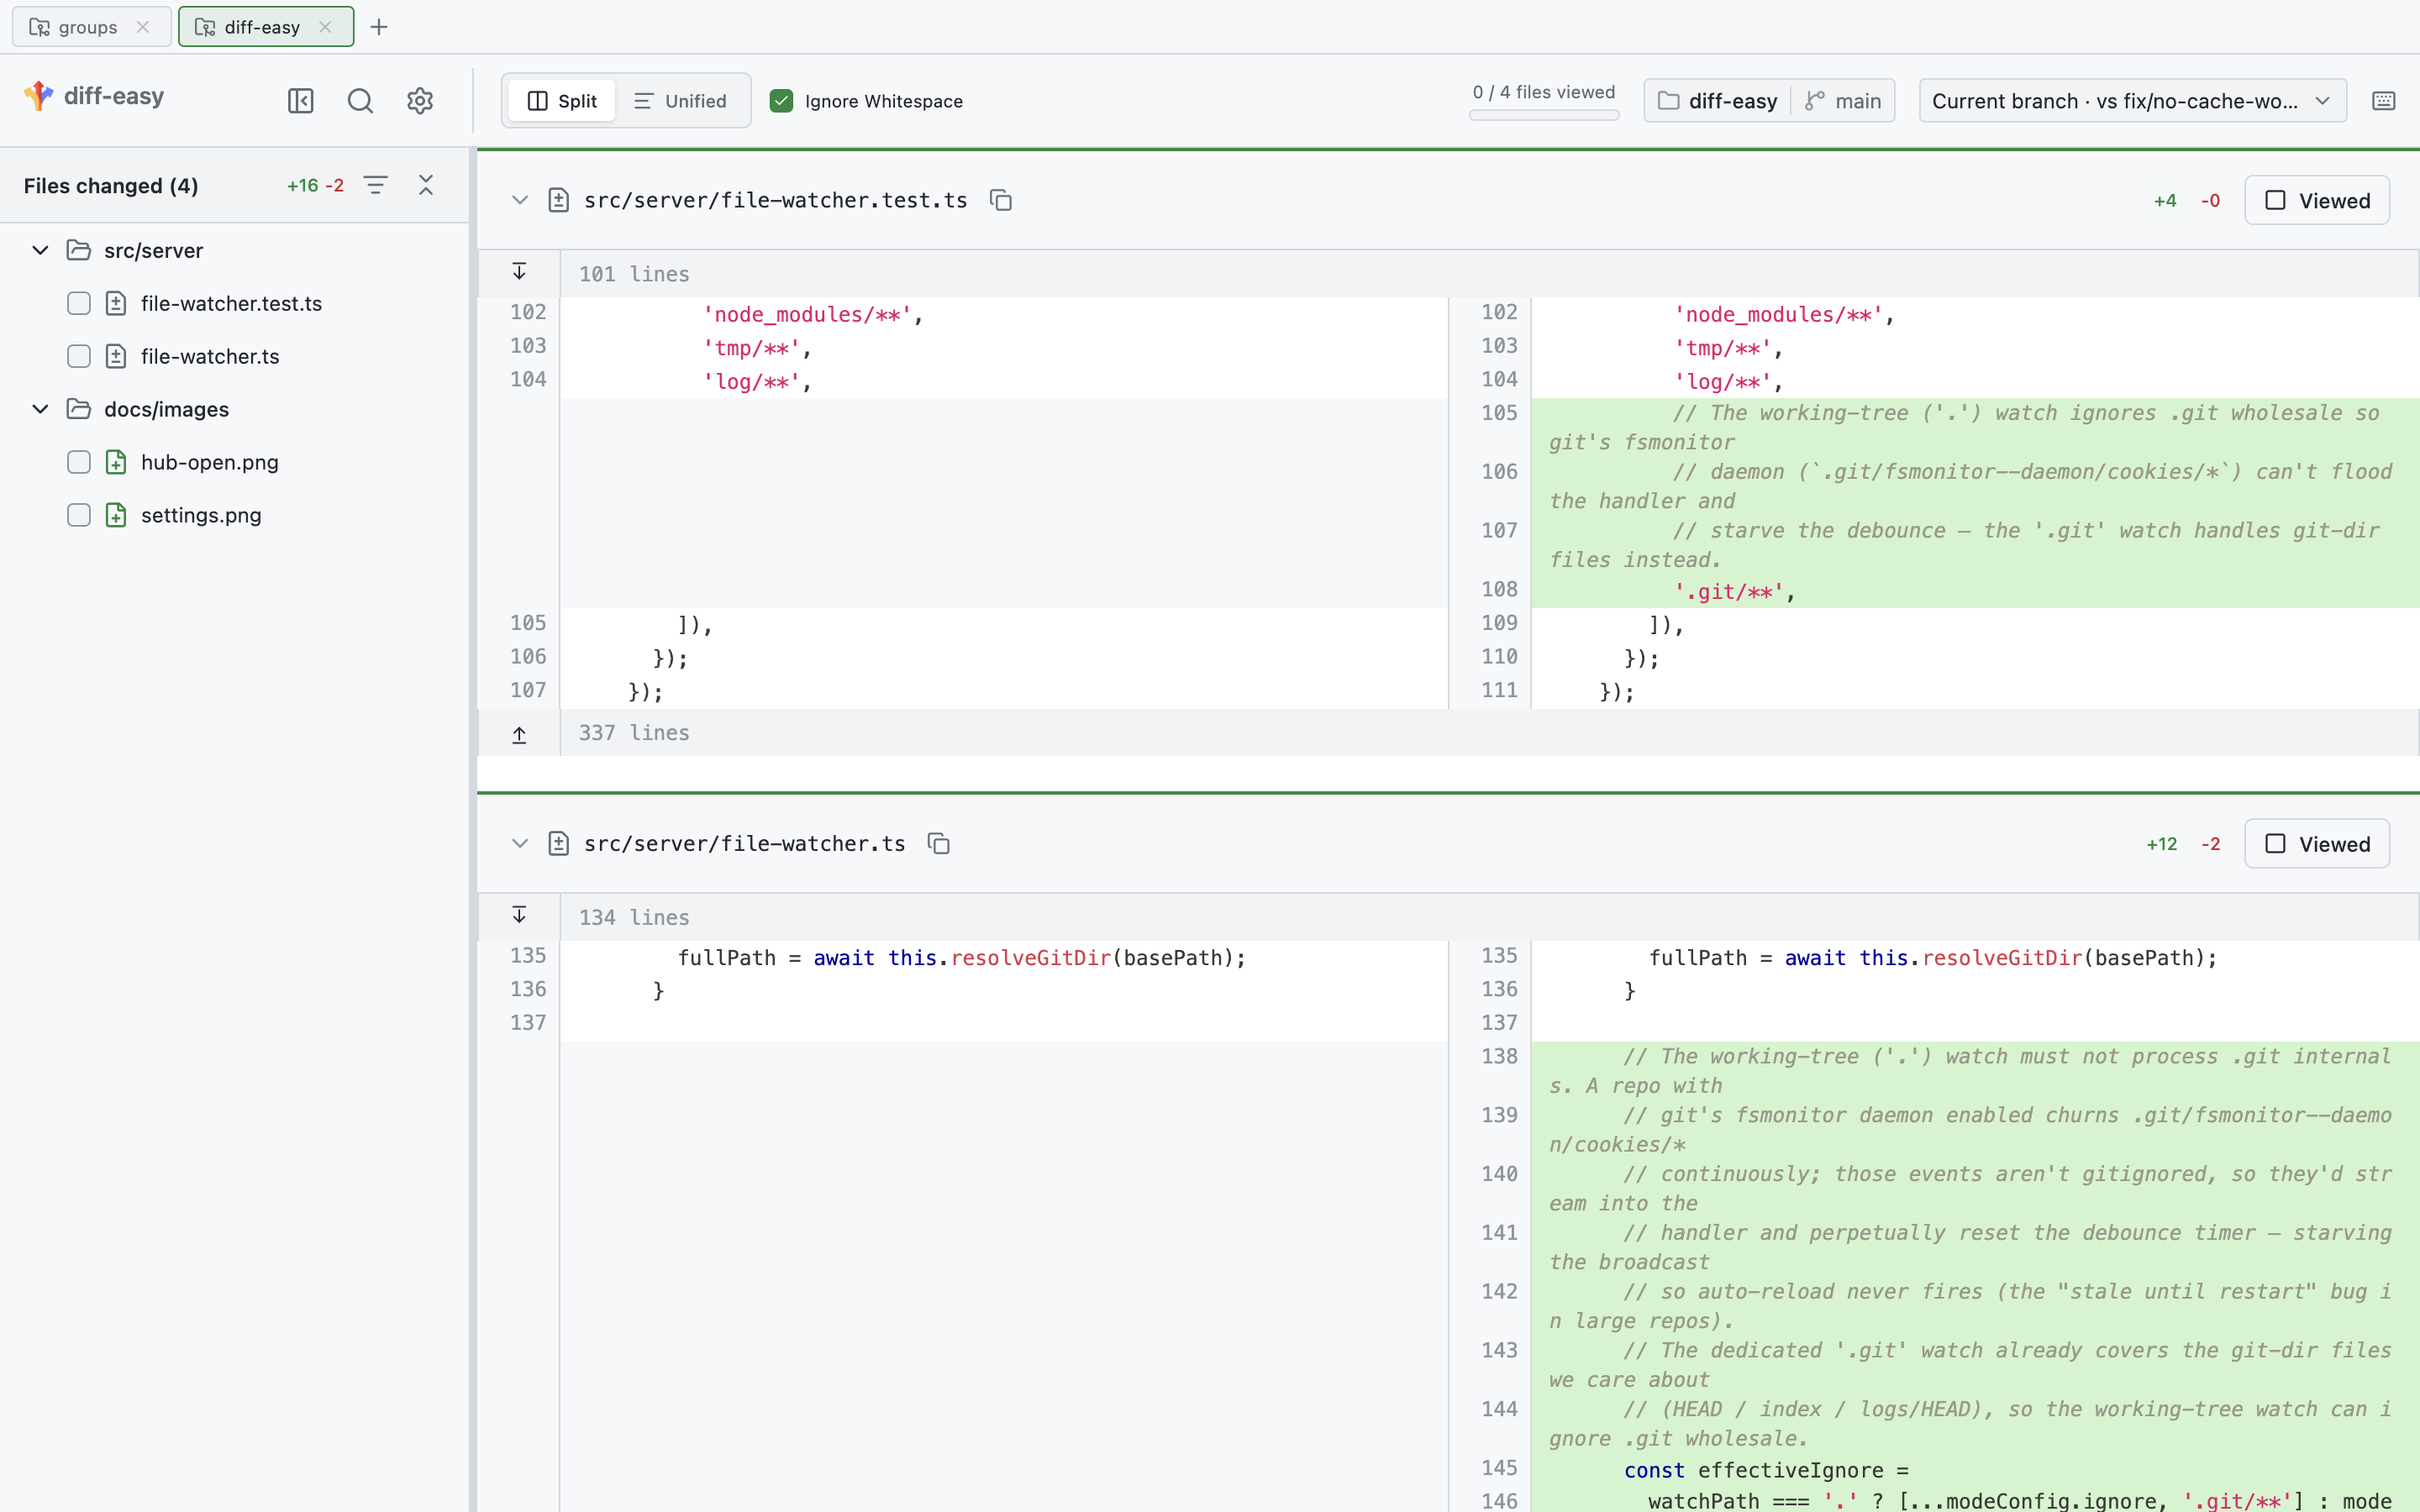
Task: Click the docs/images folder icon
Action: 79,409
